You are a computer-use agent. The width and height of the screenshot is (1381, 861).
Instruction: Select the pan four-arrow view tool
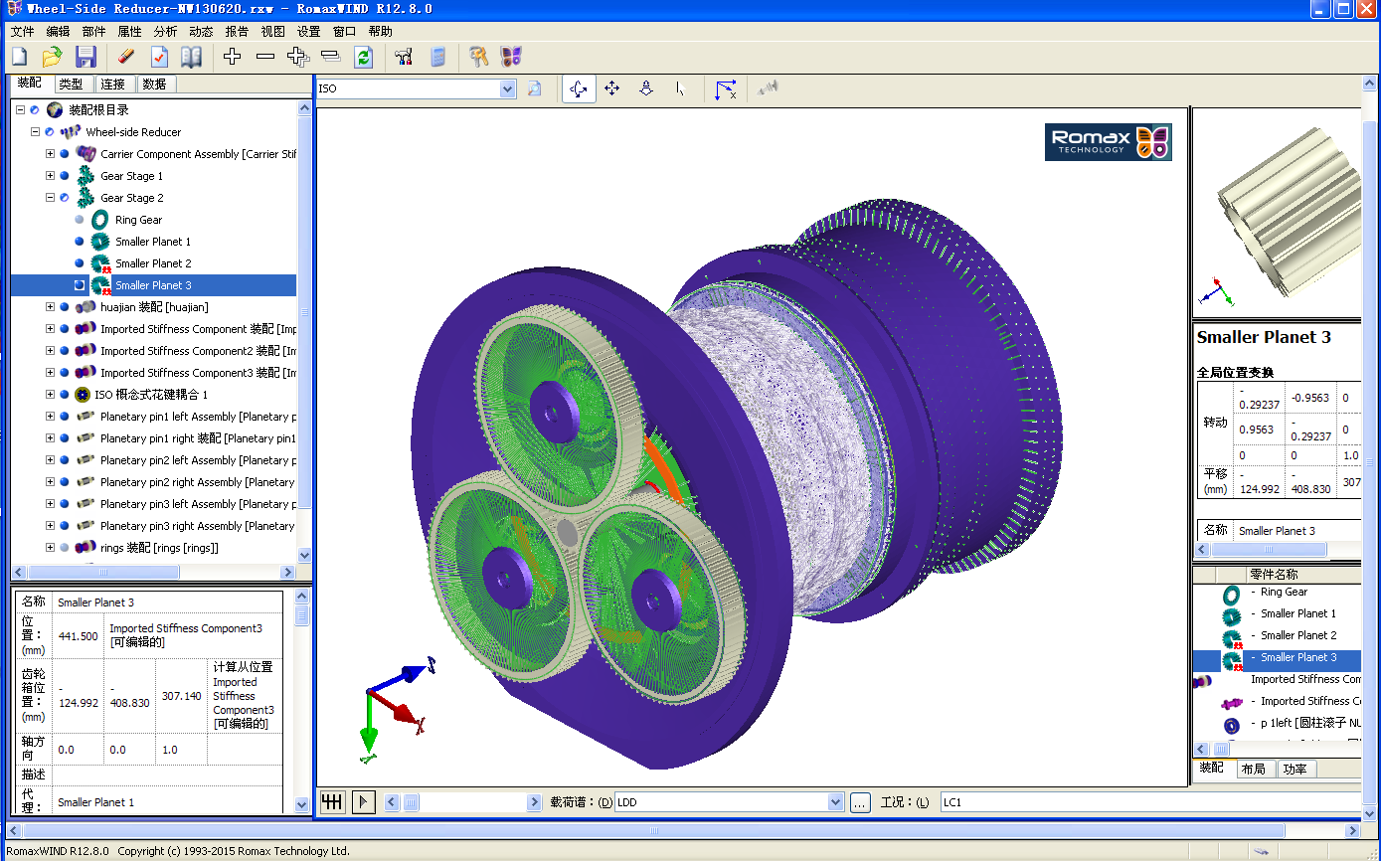pyautogui.click(x=612, y=88)
